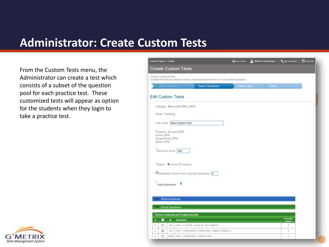Open GMetrix Administrator profile link
The image size is (329, 247).
click(x=265, y=61)
